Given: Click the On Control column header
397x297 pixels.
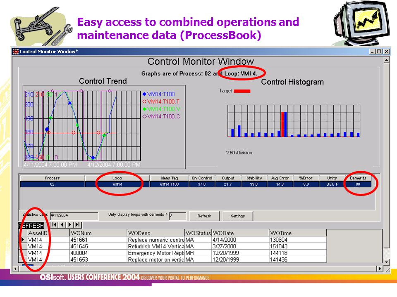Looking at the screenshot, I should coord(202,178).
